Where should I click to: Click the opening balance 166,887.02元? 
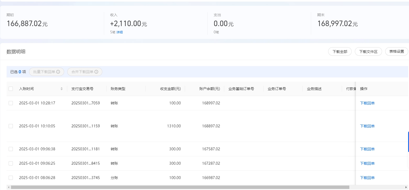coord(27,24)
